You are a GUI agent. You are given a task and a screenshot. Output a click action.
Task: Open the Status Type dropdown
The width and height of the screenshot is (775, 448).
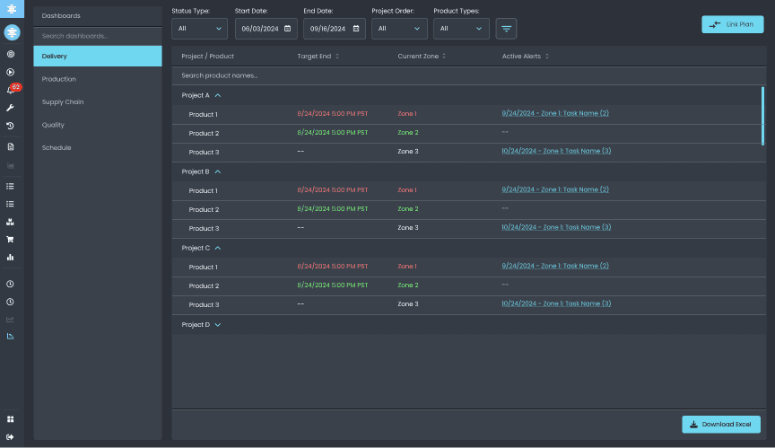point(199,29)
